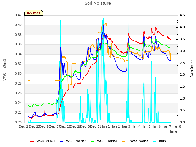Click the green WCR_Moist3 legend swatch
196x147 pixels.
point(92,141)
